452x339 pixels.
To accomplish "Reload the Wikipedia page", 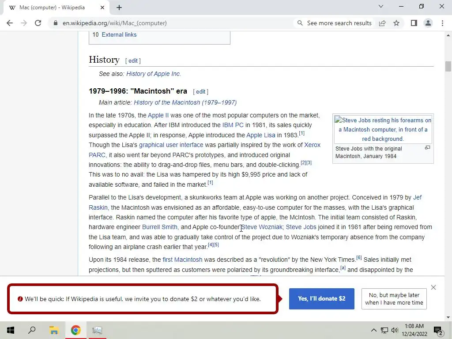I will (x=38, y=23).
